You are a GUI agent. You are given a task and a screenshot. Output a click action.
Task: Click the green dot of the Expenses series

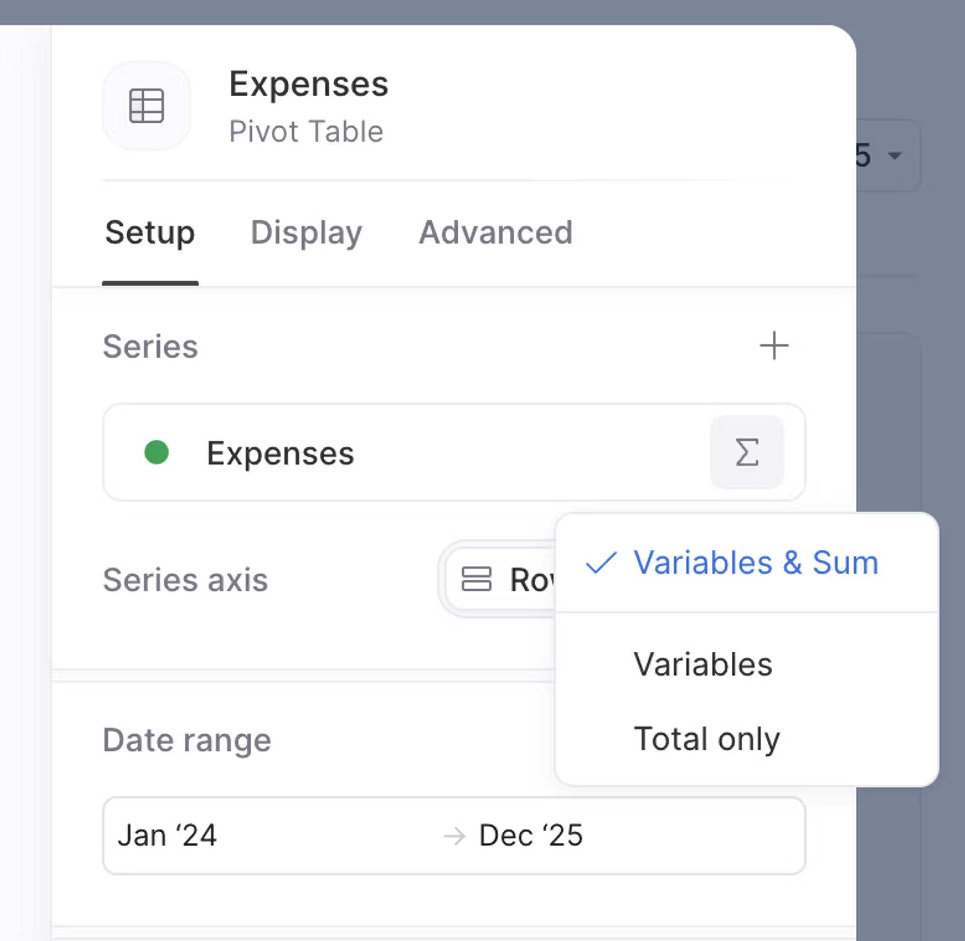click(156, 452)
